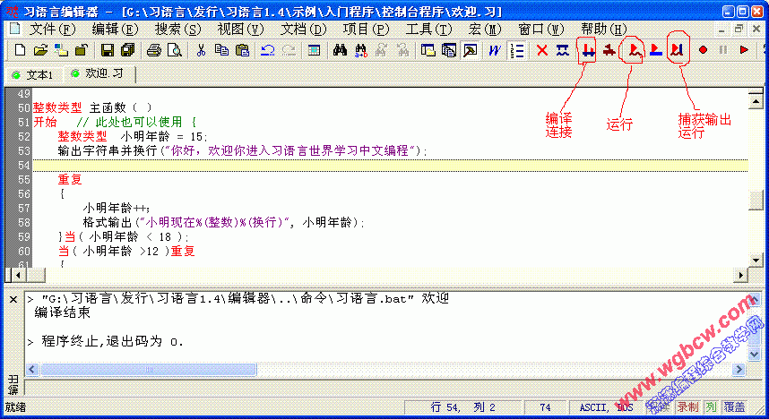Show the directory window panel icon

point(428,50)
